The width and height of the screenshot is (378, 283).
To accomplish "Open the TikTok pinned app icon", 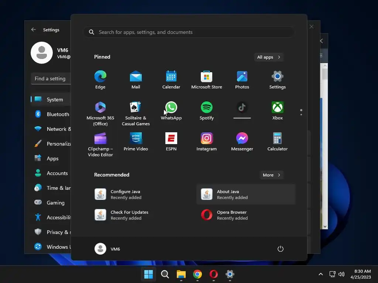I will click(x=242, y=108).
